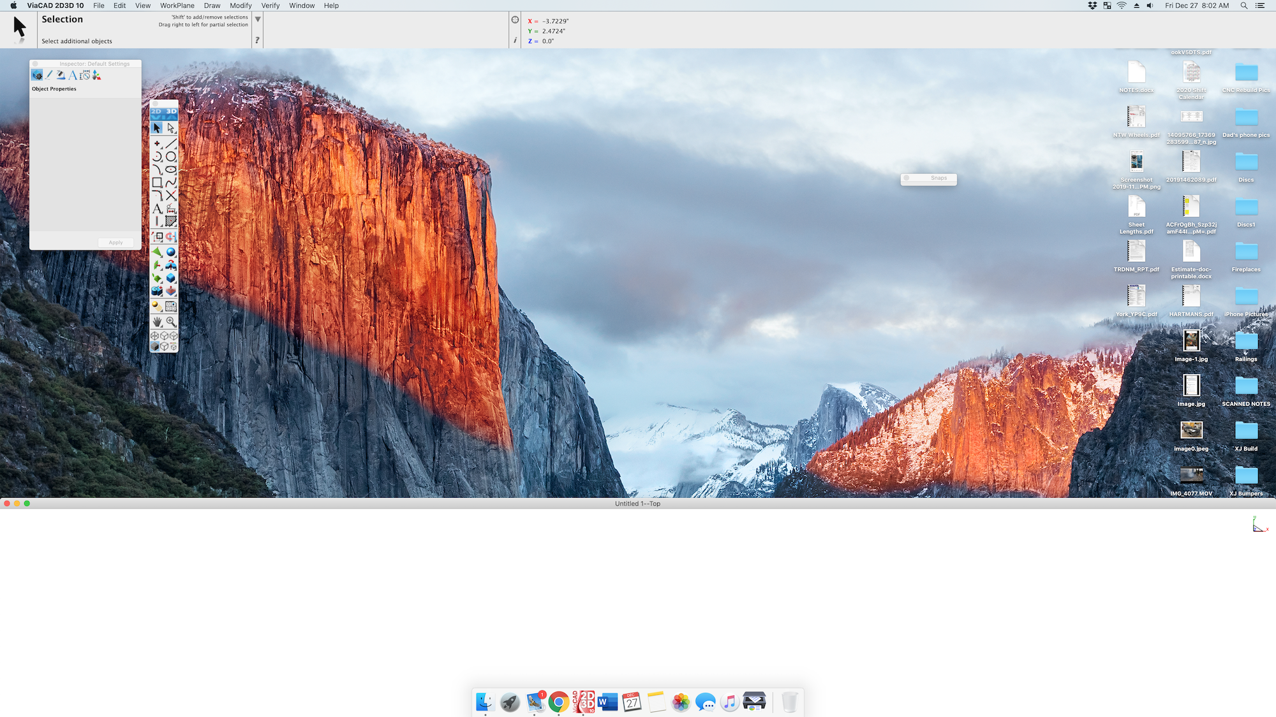Activate the pan hand tool

(157, 322)
